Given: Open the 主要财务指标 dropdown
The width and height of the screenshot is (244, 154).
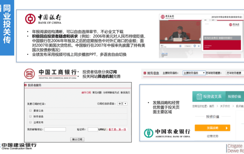Looking at the screenshot, I should coord(194,73).
